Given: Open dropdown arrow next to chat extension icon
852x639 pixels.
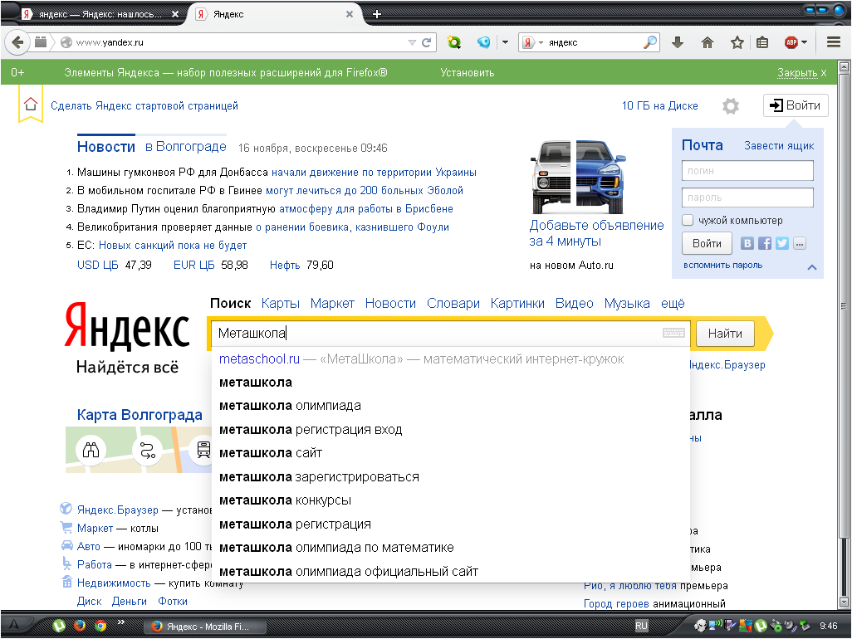Looking at the screenshot, I should [505, 42].
